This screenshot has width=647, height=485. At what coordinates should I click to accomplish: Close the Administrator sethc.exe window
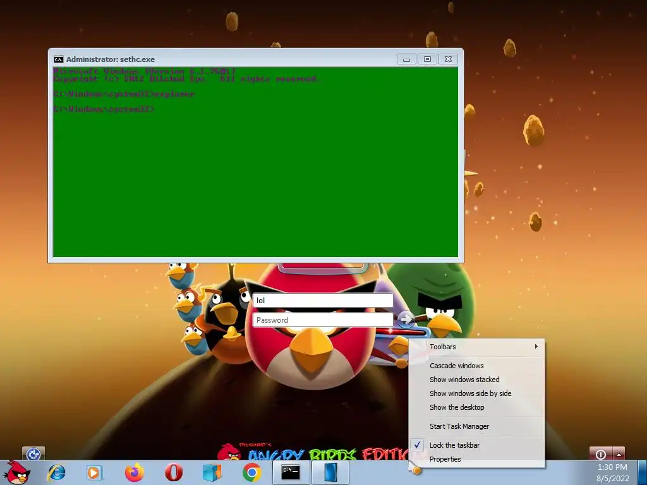click(448, 59)
